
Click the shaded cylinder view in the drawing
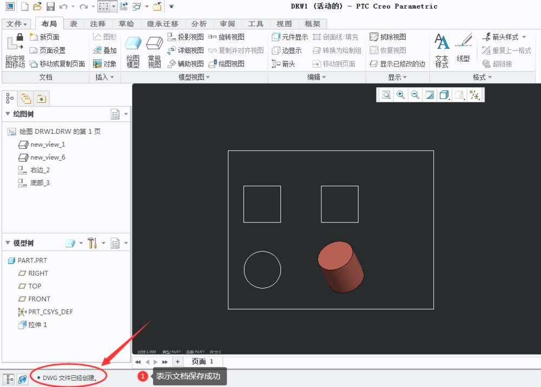pyautogui.click(x=340, y=267)
